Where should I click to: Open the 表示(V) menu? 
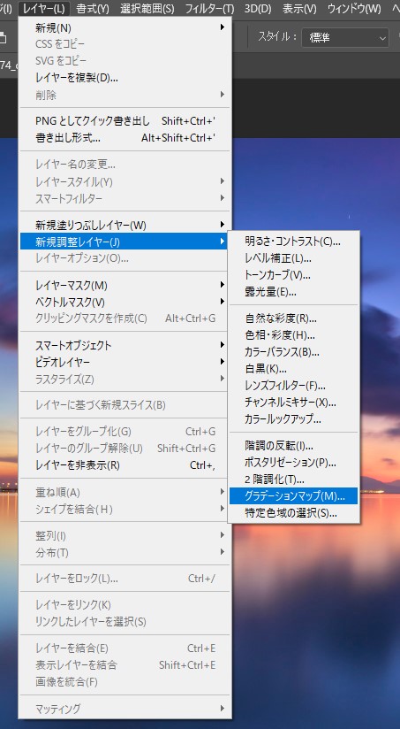pyautogui.click(x=299, y=8)
